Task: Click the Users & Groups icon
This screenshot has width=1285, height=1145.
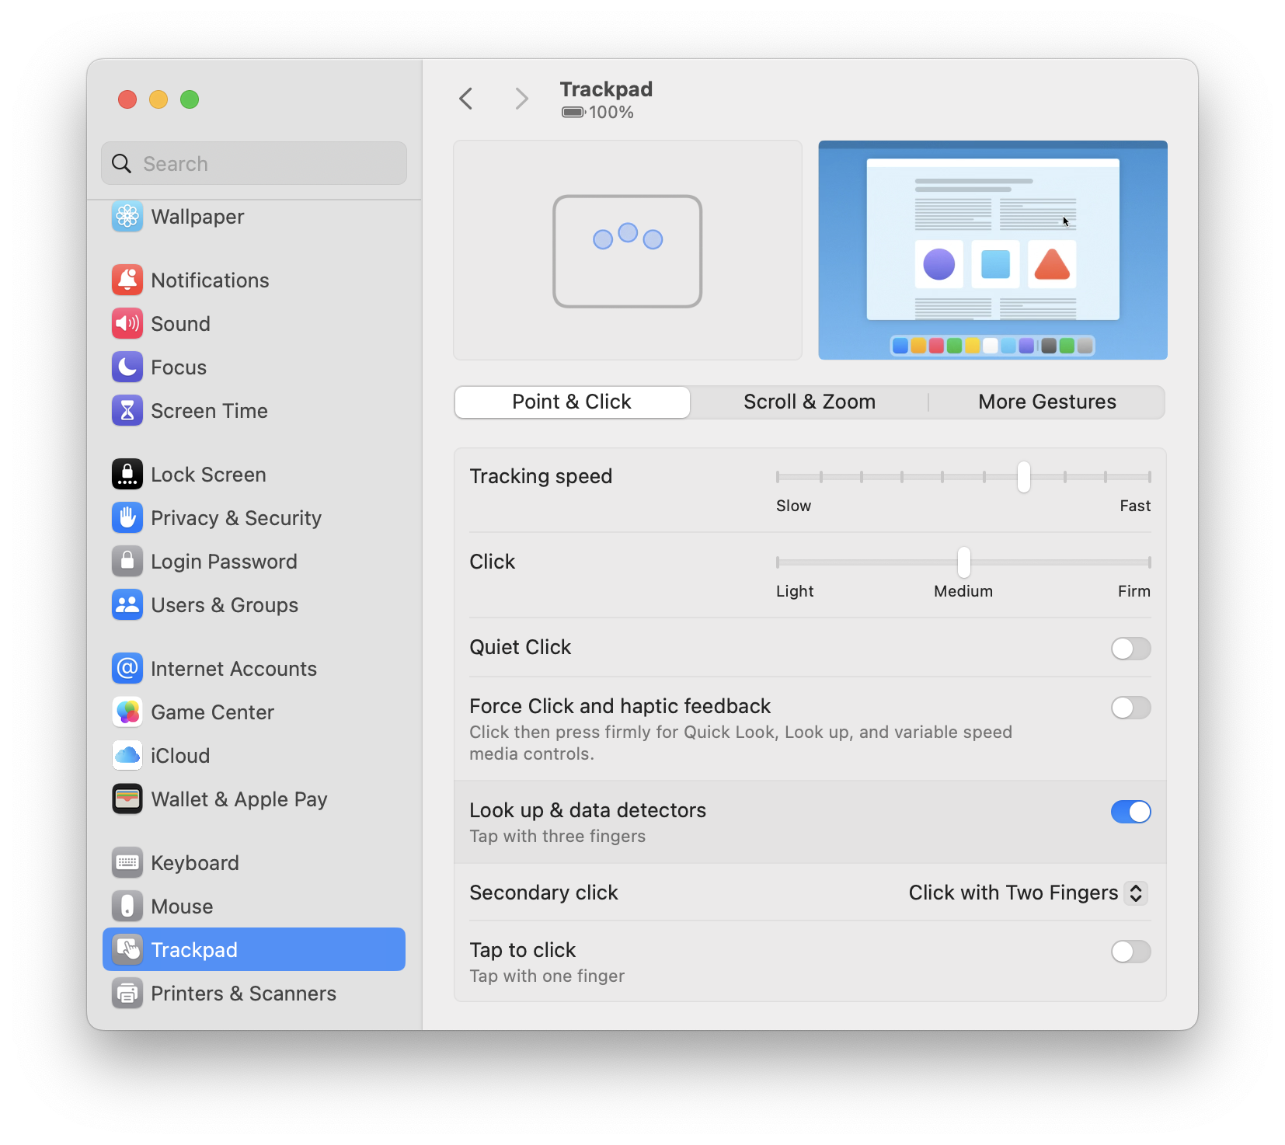Action: [x=127, y=605]
